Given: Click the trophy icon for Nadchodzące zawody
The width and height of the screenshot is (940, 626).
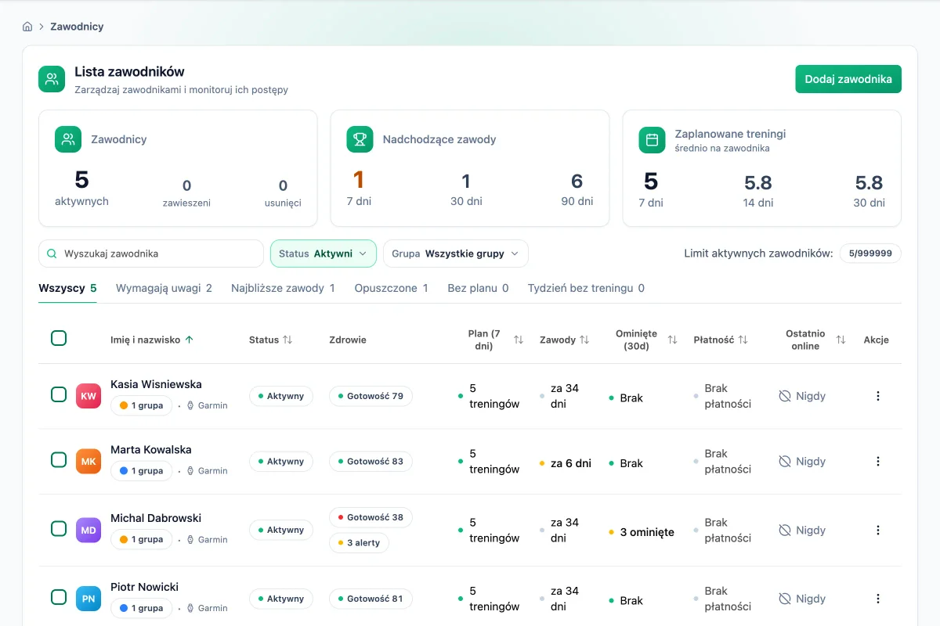Looking at the screenshot, I should (x=360, y=139).
